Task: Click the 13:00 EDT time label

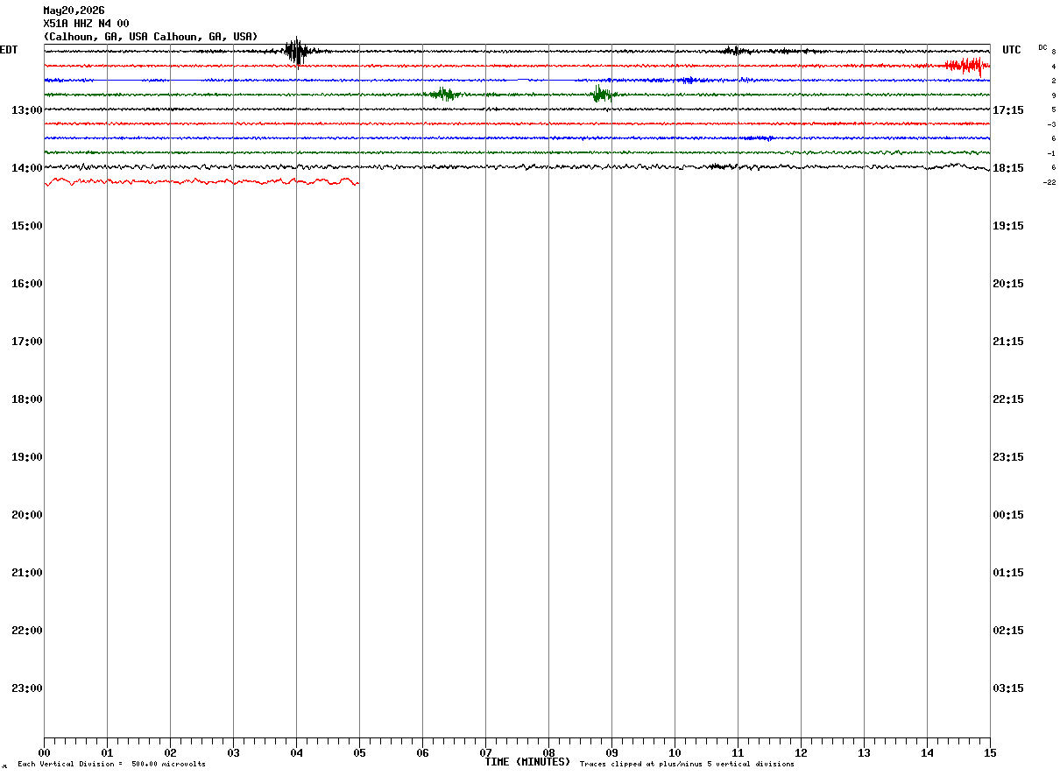Action: [x=27, y=110]
